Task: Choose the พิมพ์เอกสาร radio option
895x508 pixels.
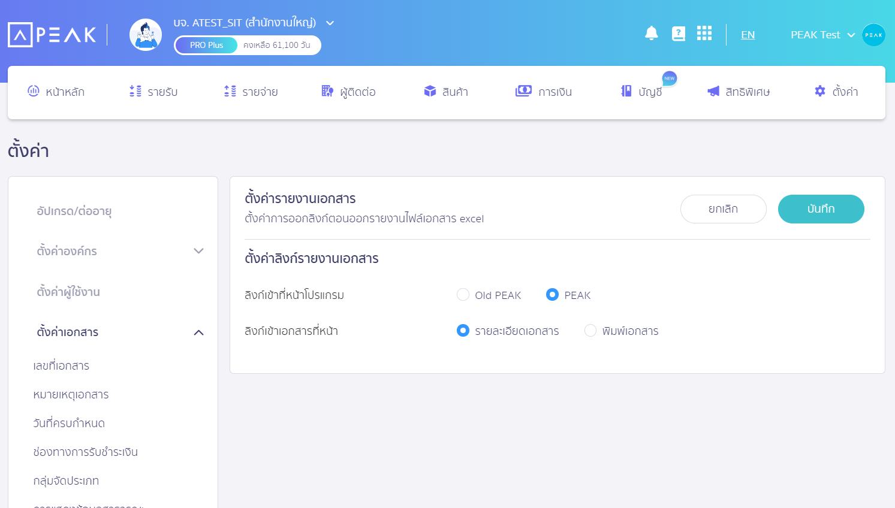Action: point(590,331)
